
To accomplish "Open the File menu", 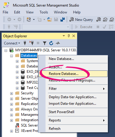I will click(5, 12).
